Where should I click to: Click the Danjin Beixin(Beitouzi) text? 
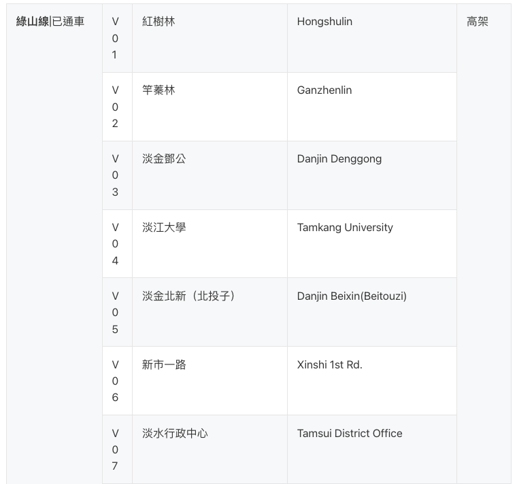click(x=352, y=296)
